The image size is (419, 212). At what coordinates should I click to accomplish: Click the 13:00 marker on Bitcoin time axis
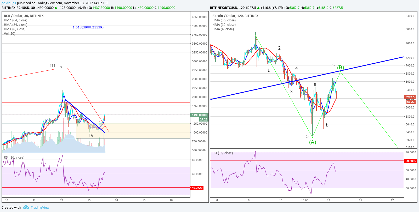[305, 200]
